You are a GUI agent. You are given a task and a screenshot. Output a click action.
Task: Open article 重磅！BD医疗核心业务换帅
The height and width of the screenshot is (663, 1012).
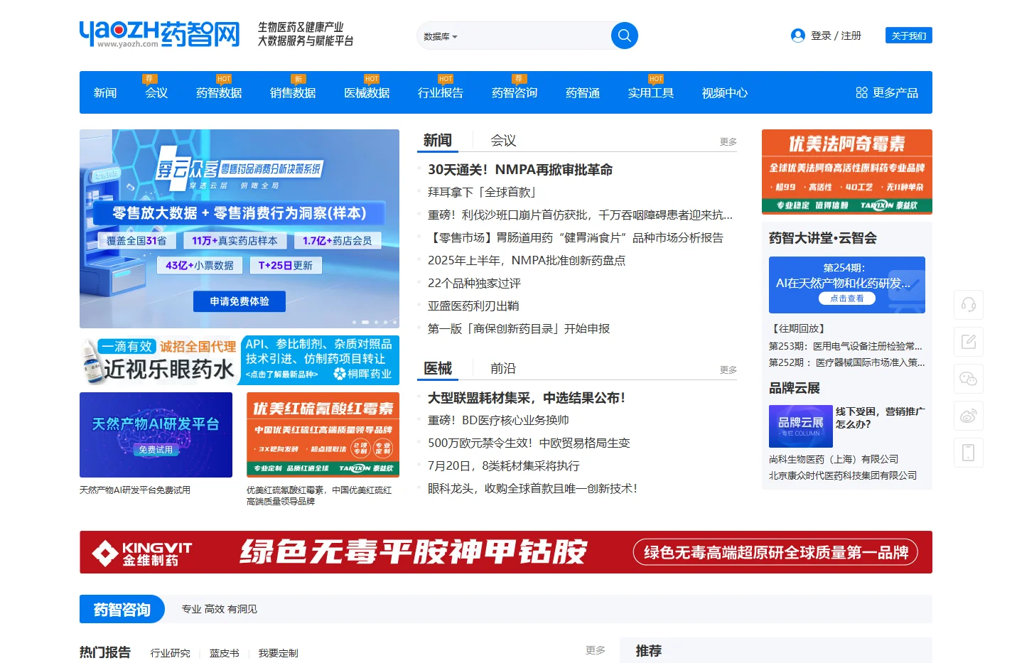[498, 421]
